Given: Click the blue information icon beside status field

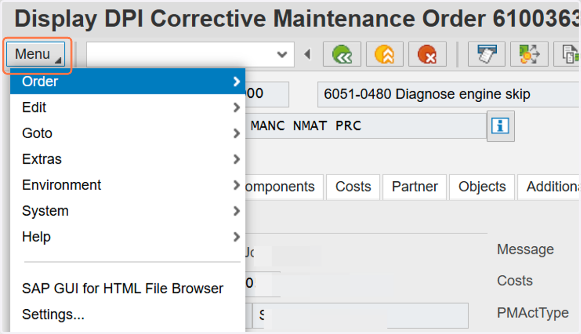Looking at the screenshot, I should [500, 127].
